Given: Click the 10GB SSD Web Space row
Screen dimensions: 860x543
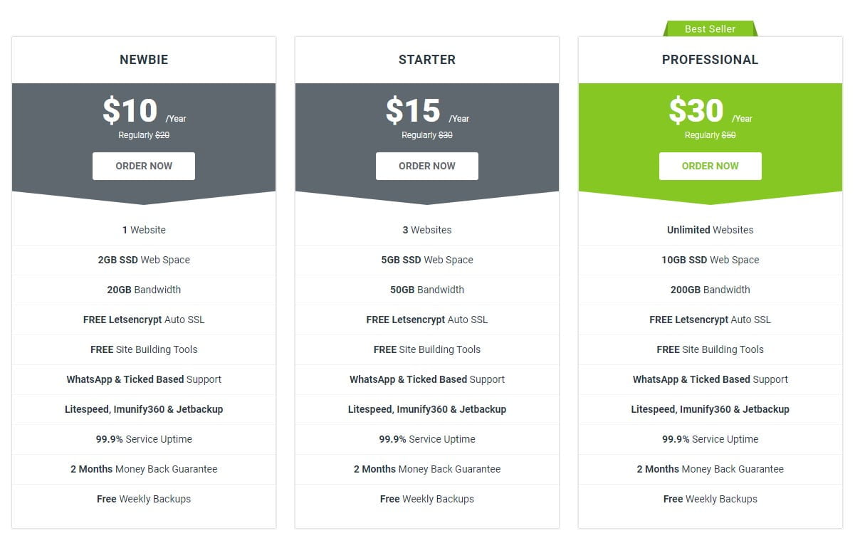Looking at the screenshot, I should (x=710, y=260).
